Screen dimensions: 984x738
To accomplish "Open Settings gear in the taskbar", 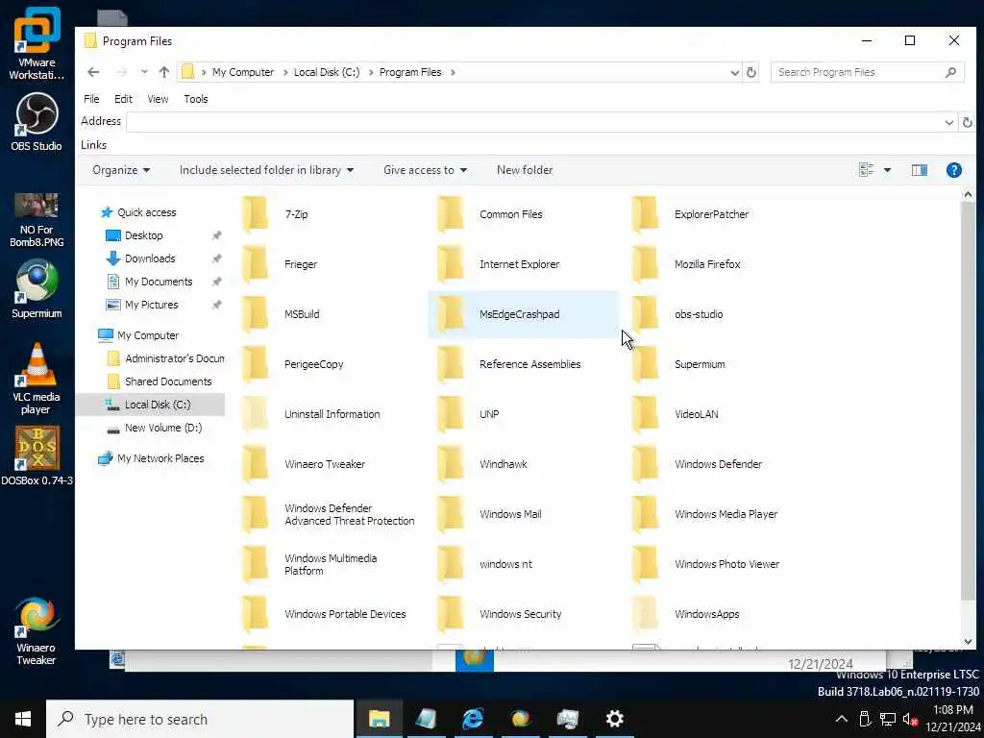I will tap(614, 719).
